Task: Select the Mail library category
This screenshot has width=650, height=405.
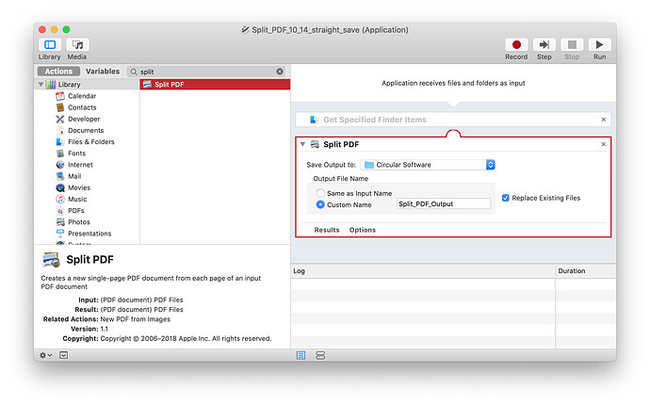Action: (74, 176)
